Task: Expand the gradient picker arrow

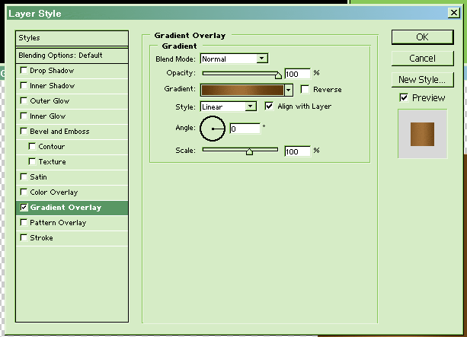Action: tap(289, 90)
